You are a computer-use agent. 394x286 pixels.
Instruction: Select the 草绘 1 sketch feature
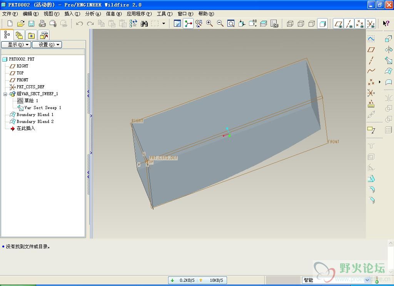(31, 101)
